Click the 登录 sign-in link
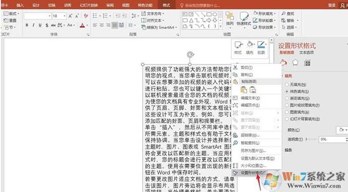 point(332,5)
